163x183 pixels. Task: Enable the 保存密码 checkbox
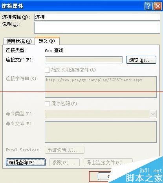coord(47,104)
